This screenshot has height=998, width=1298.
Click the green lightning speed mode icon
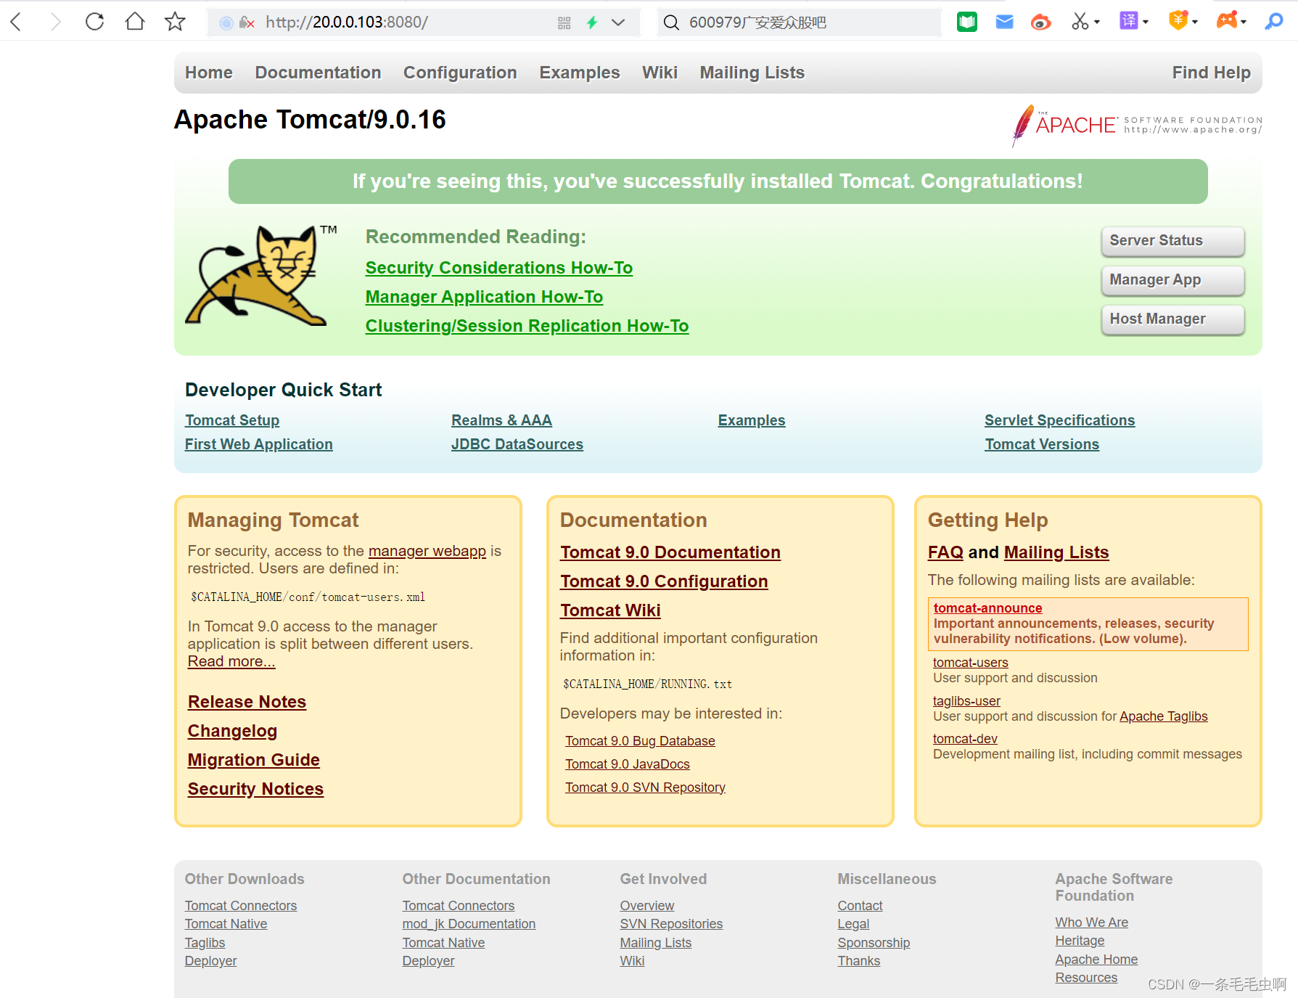(592, 23)
